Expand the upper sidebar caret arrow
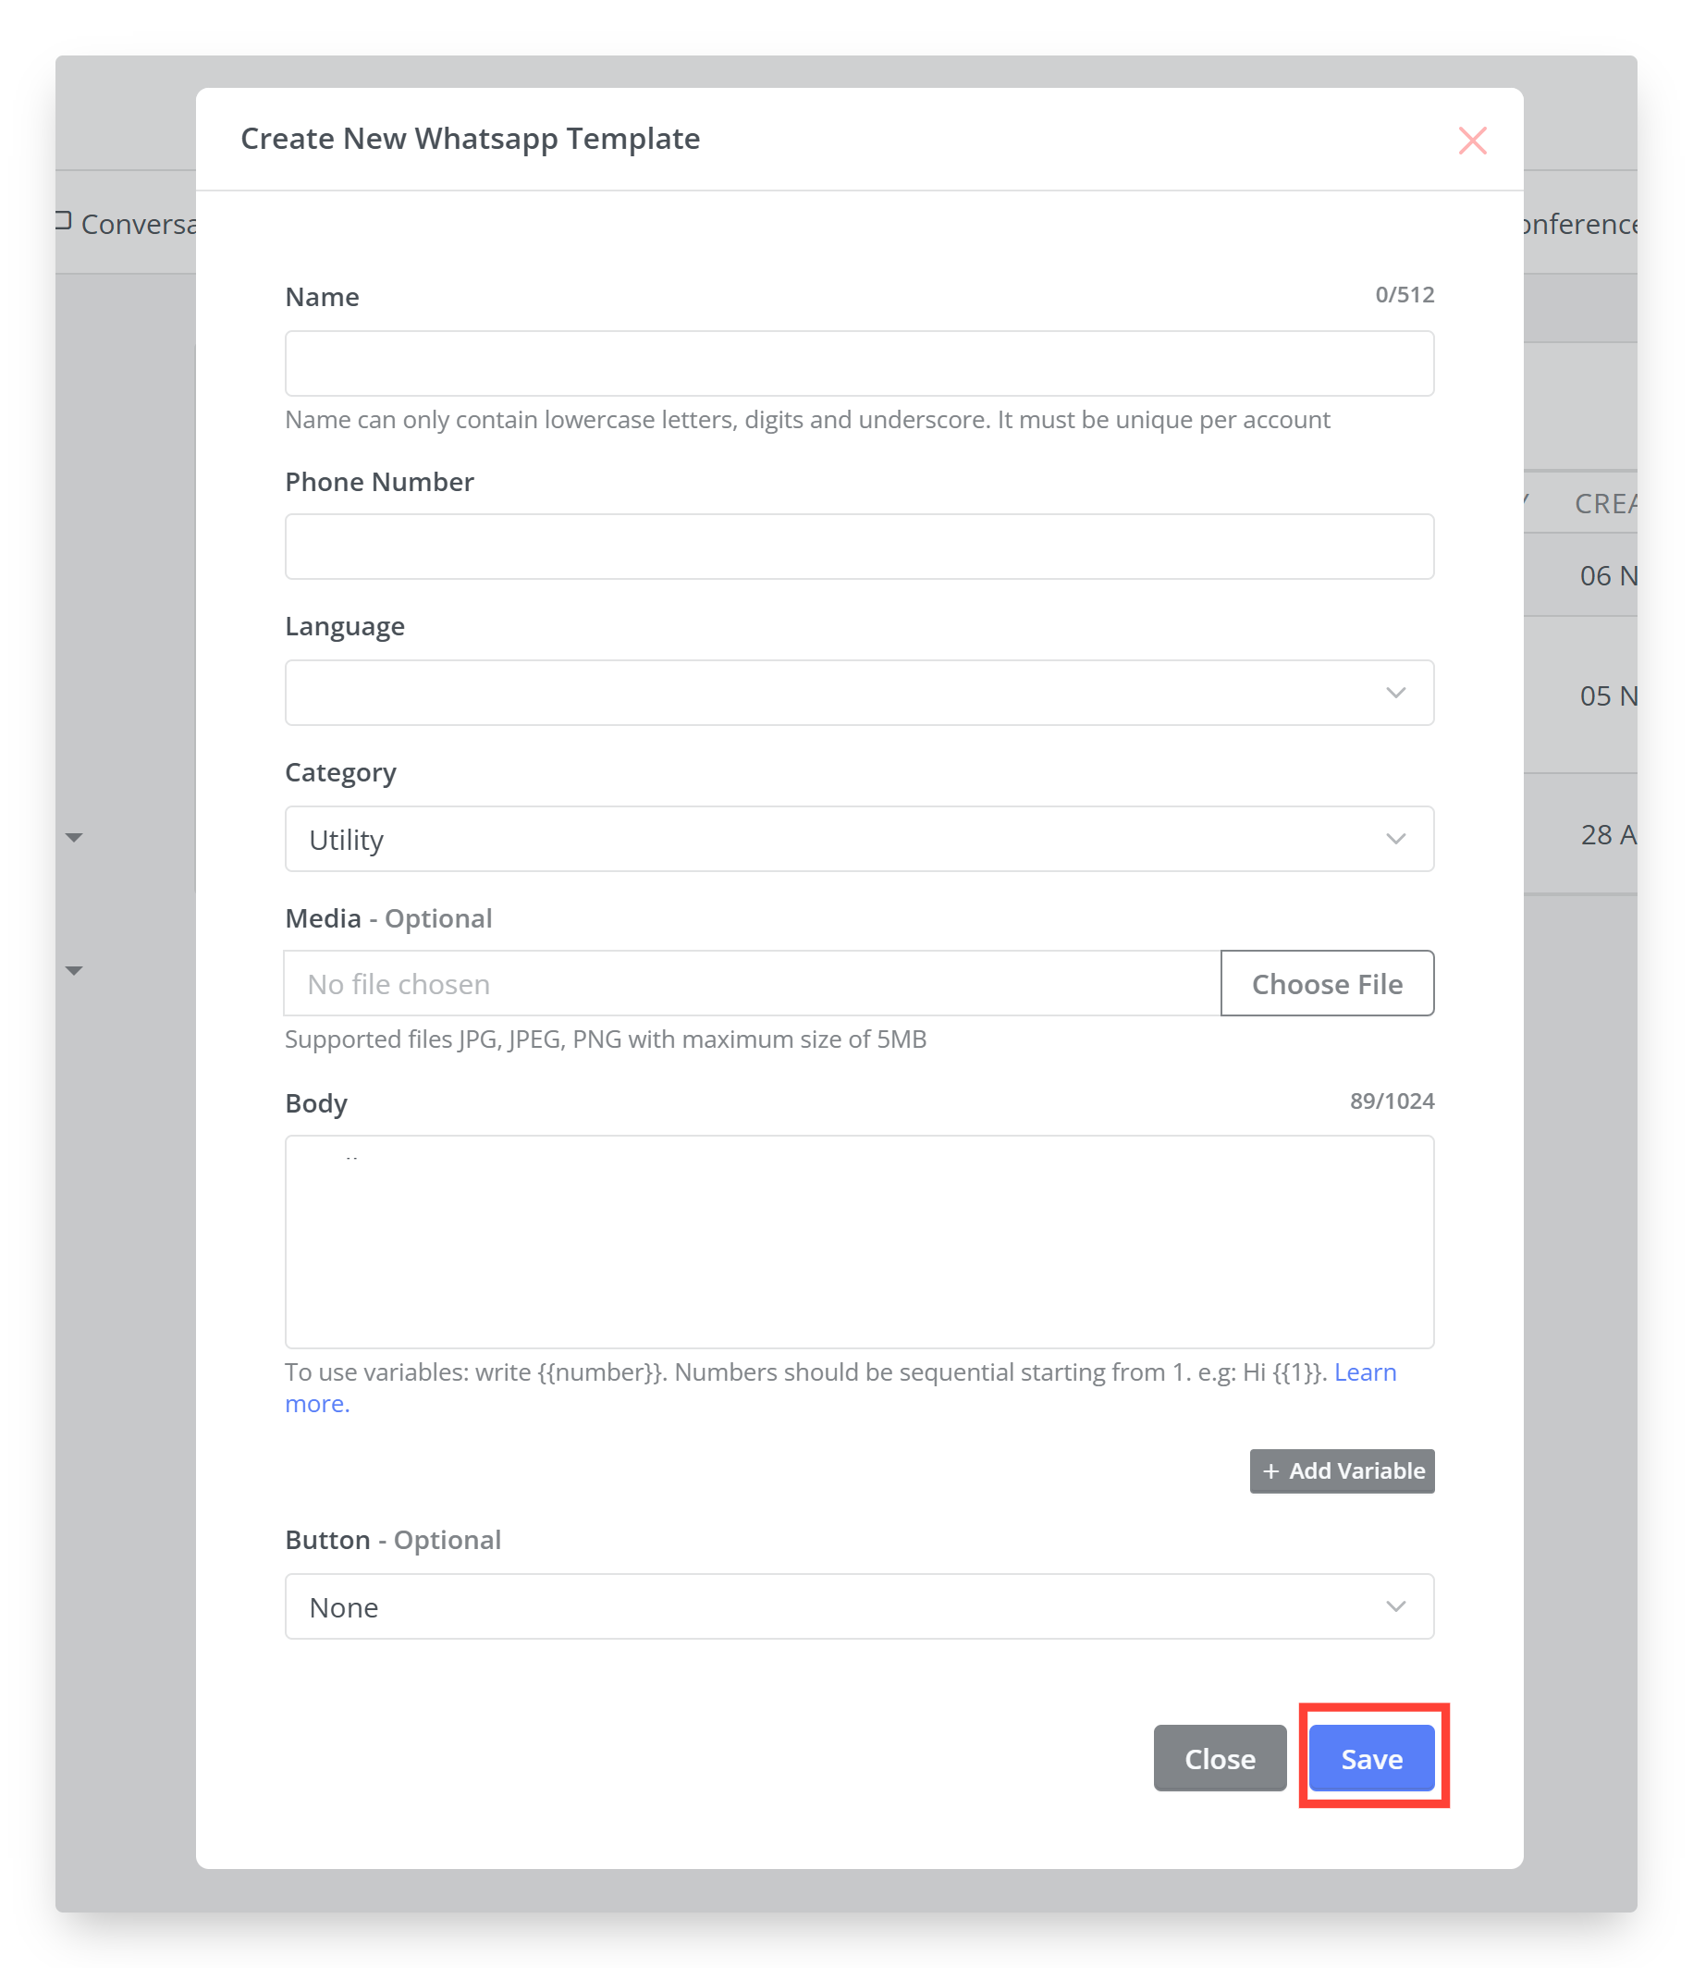Image resolution: width=1693 pixels, height=1968 pixels. coord(74,838)
